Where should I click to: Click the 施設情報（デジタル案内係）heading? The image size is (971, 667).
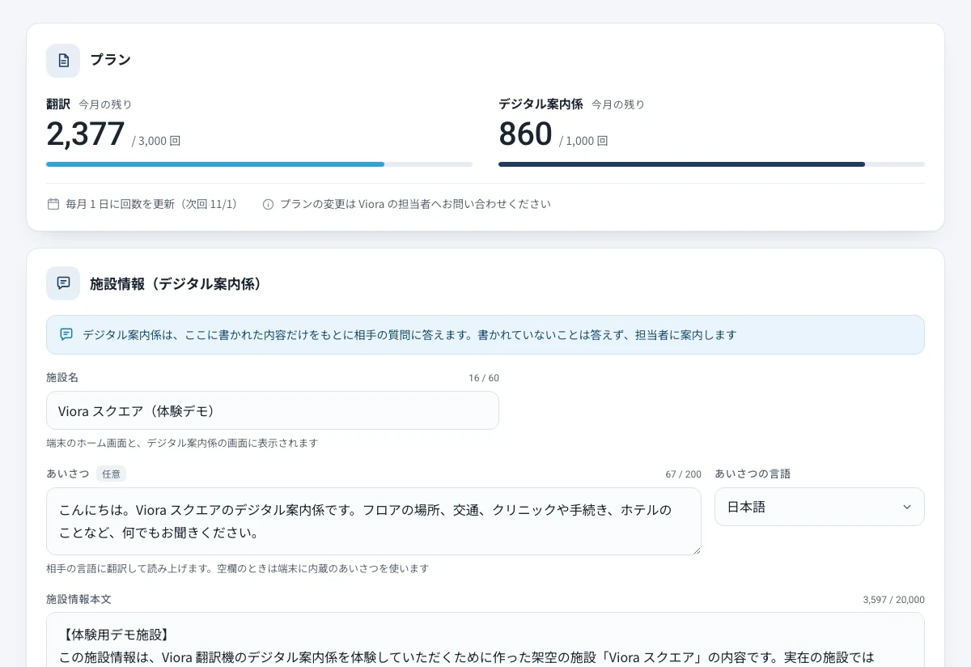tap(176, 283)
